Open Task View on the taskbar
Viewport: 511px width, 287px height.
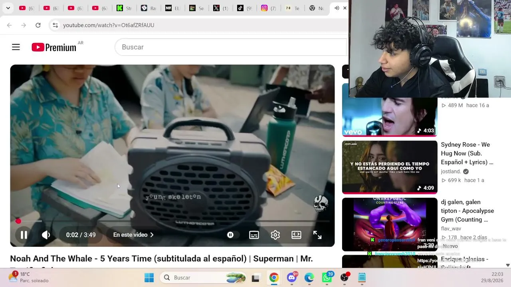(x=255, y=277)
